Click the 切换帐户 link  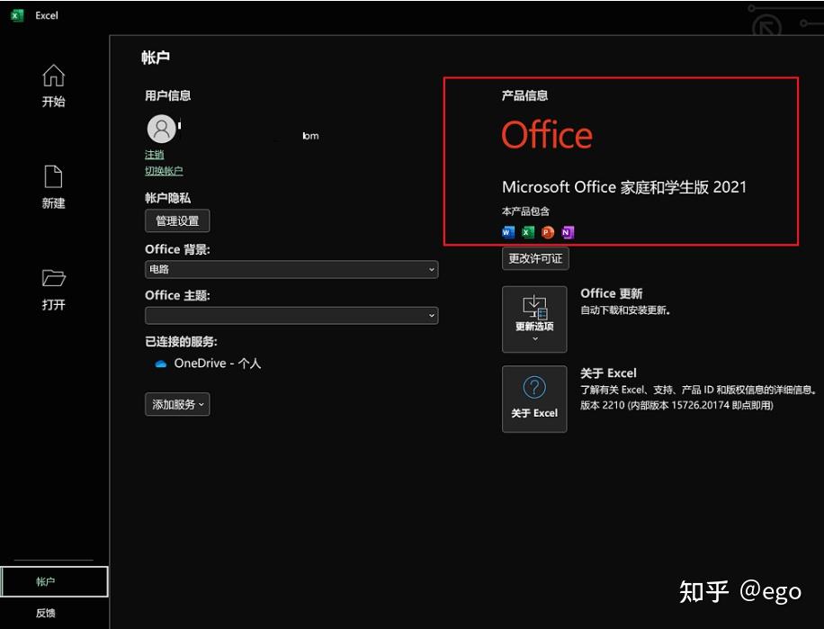coord(164,171)
